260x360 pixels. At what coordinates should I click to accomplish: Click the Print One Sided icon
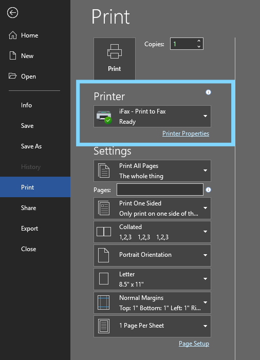click(x=104, y=208)
